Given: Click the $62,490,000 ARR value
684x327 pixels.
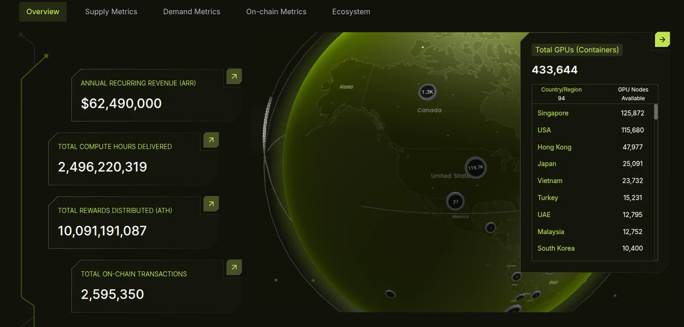Looking at the screenshot, I should click(121, 104).
